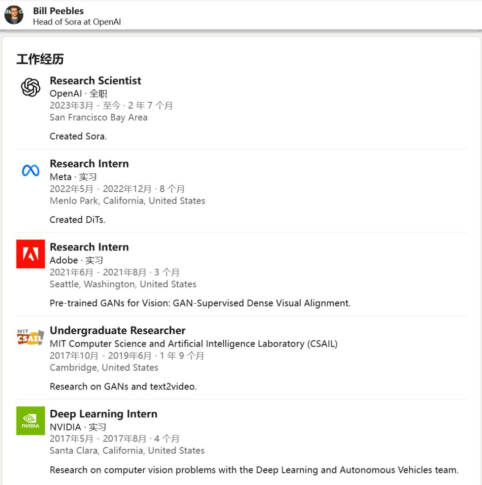
Task: Click the NVIDIA · 实习 company line
Action: point(78,427)
